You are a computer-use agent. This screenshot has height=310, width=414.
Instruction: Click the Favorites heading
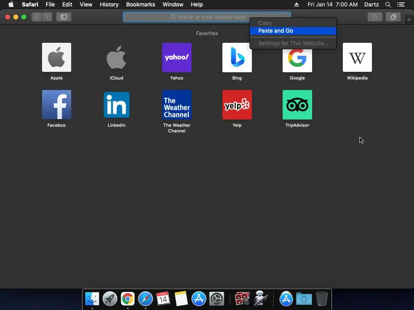pos(207,33)
